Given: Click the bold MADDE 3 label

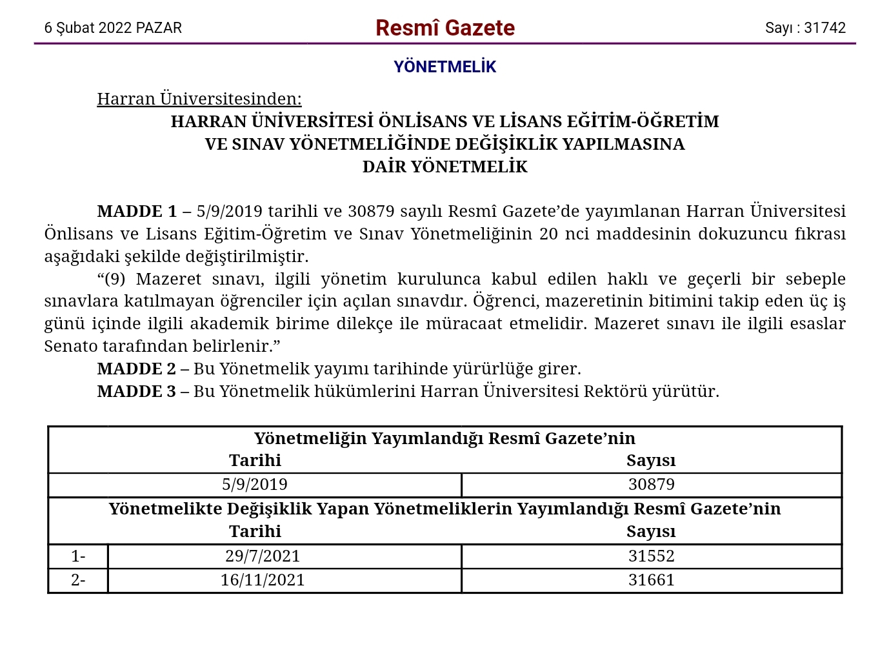Looking at the screenshot, I should click(x=137, y=391).
